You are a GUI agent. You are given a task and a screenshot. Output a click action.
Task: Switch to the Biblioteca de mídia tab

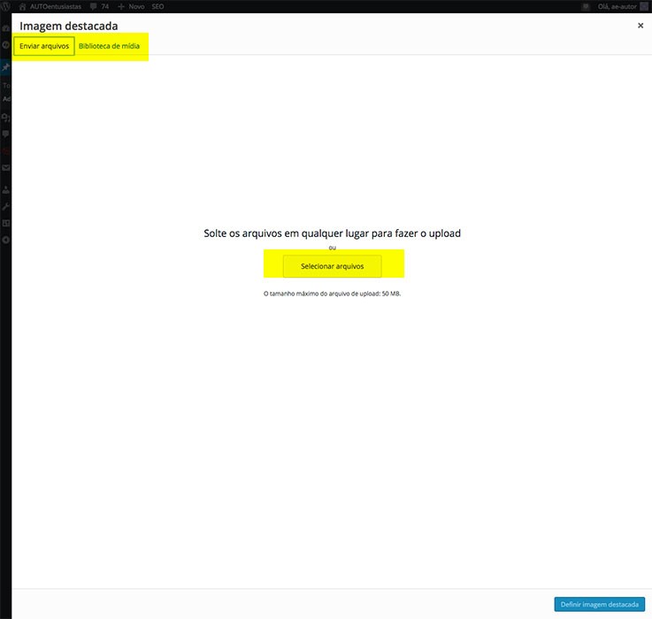[109, 46]
